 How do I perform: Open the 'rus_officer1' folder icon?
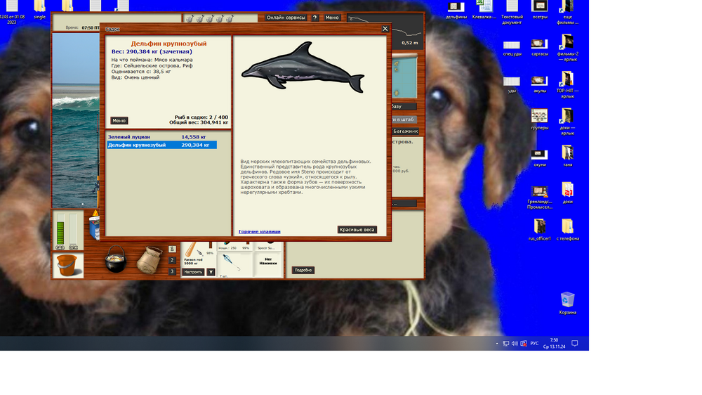tap(539, 230)
